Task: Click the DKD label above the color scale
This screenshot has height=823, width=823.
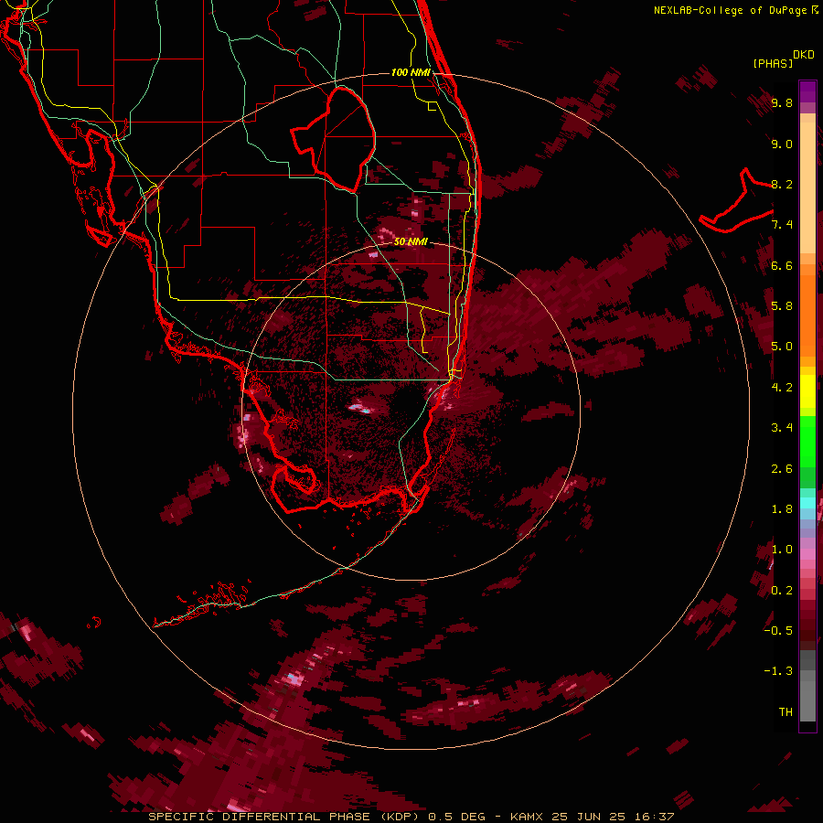Action: (804, 55)
